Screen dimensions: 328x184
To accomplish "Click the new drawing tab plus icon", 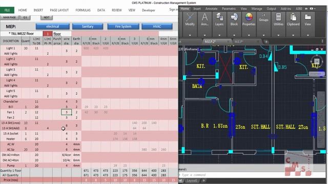I will [266, 42].
